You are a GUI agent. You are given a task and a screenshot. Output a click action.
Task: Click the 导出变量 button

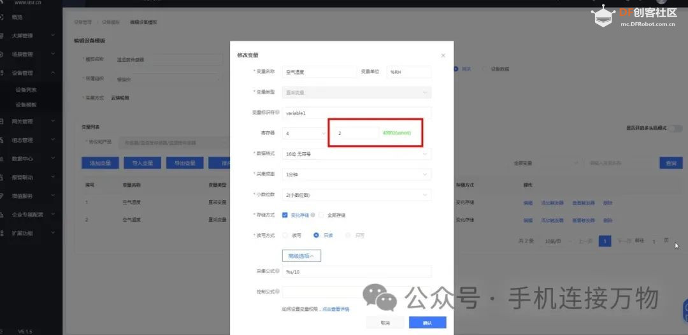coord(185,163)
